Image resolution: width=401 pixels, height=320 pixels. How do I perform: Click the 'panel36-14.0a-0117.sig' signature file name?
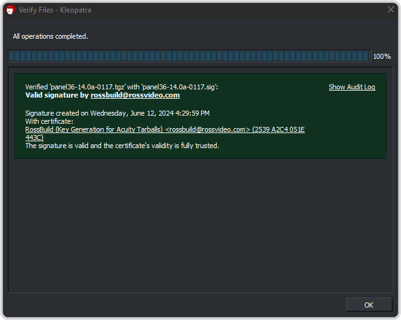coord(180,87)
